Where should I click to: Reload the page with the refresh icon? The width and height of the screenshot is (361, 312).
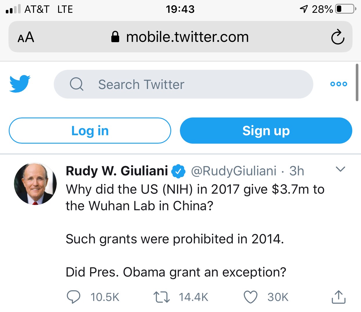(338, 37)
